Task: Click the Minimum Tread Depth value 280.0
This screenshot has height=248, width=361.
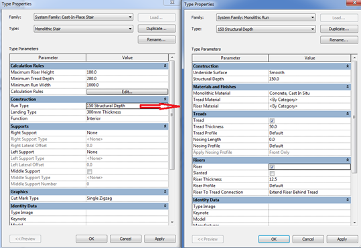Action: pyautogui.click(x=127, y=79)
